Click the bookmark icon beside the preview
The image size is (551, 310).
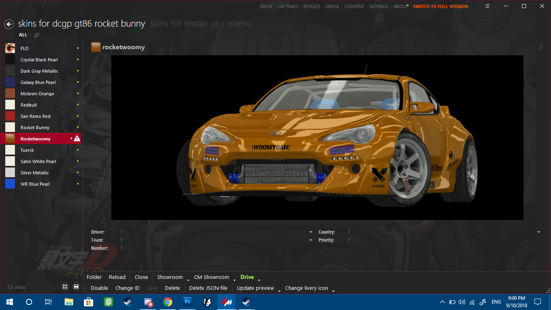541,47
